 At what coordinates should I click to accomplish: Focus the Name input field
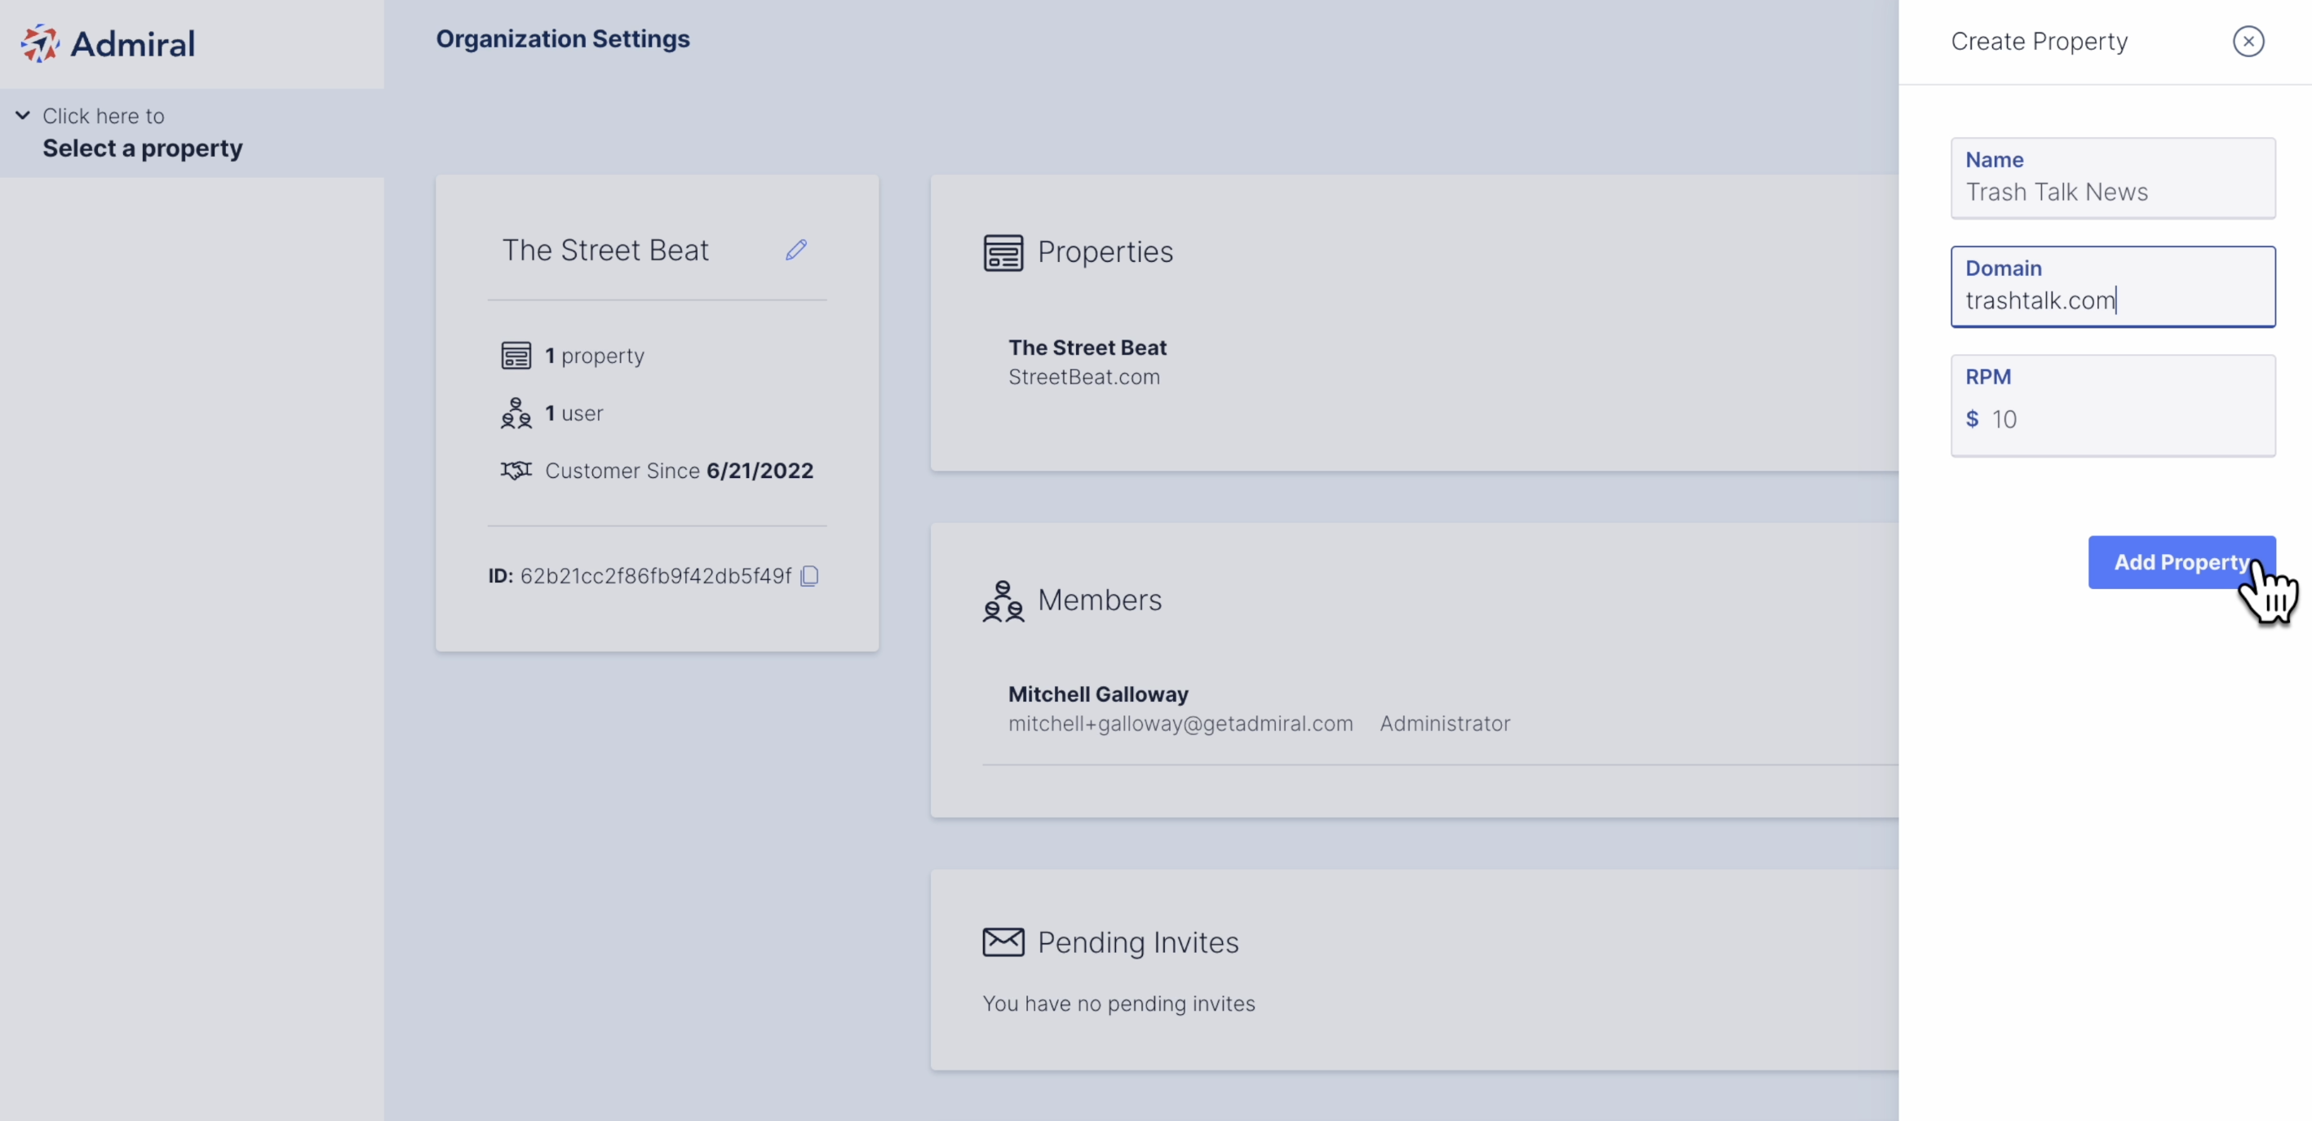point(2113,178)
